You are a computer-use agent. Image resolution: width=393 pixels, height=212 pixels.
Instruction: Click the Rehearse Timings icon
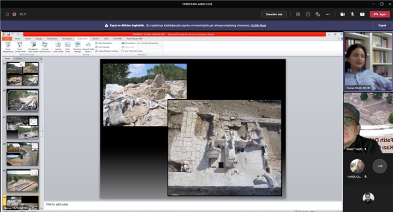[x=78, y=47]
